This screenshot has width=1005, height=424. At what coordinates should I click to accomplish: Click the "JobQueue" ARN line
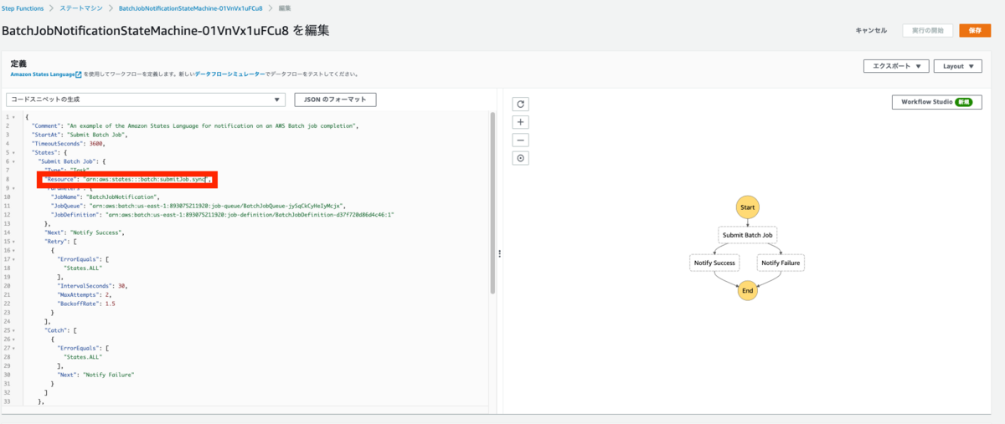[198, 206]
